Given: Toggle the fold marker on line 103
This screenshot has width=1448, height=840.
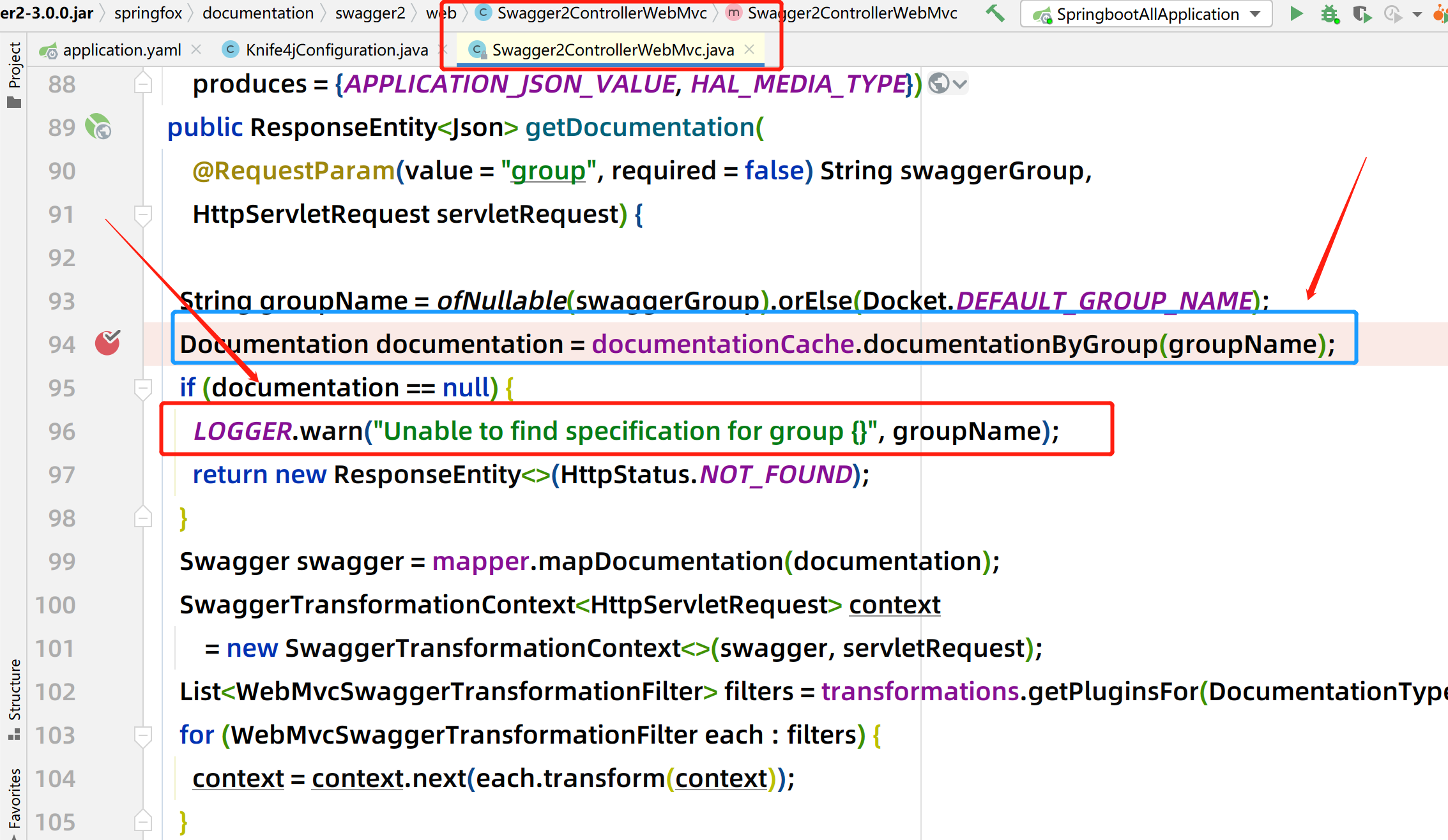Looking at the screenshot, I should point(143,735).
